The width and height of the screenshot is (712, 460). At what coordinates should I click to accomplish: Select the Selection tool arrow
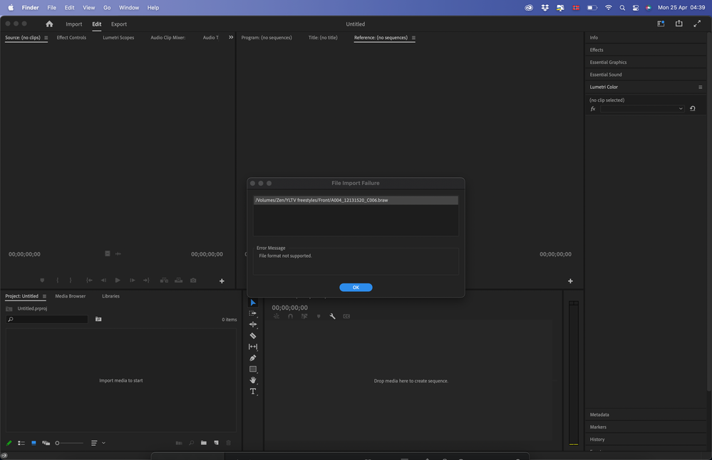[x=253, y=303]
